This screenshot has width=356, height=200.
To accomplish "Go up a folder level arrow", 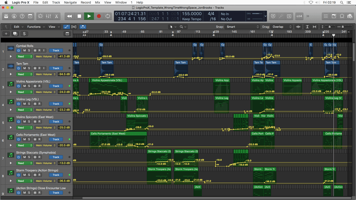I will (6, 27).
